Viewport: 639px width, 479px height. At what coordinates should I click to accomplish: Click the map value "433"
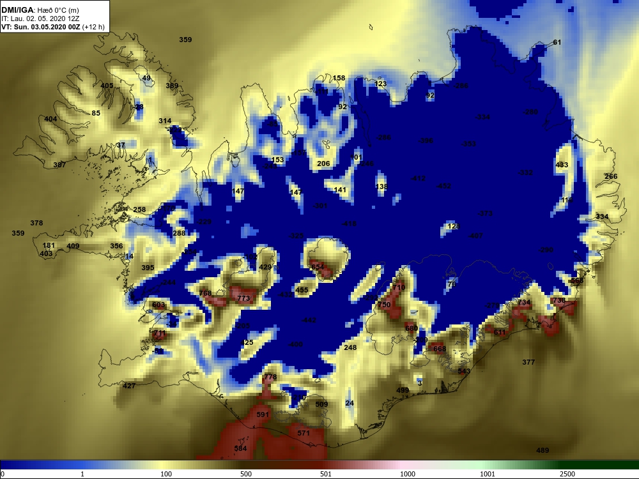pyautogui.click(x=562, y=165)
